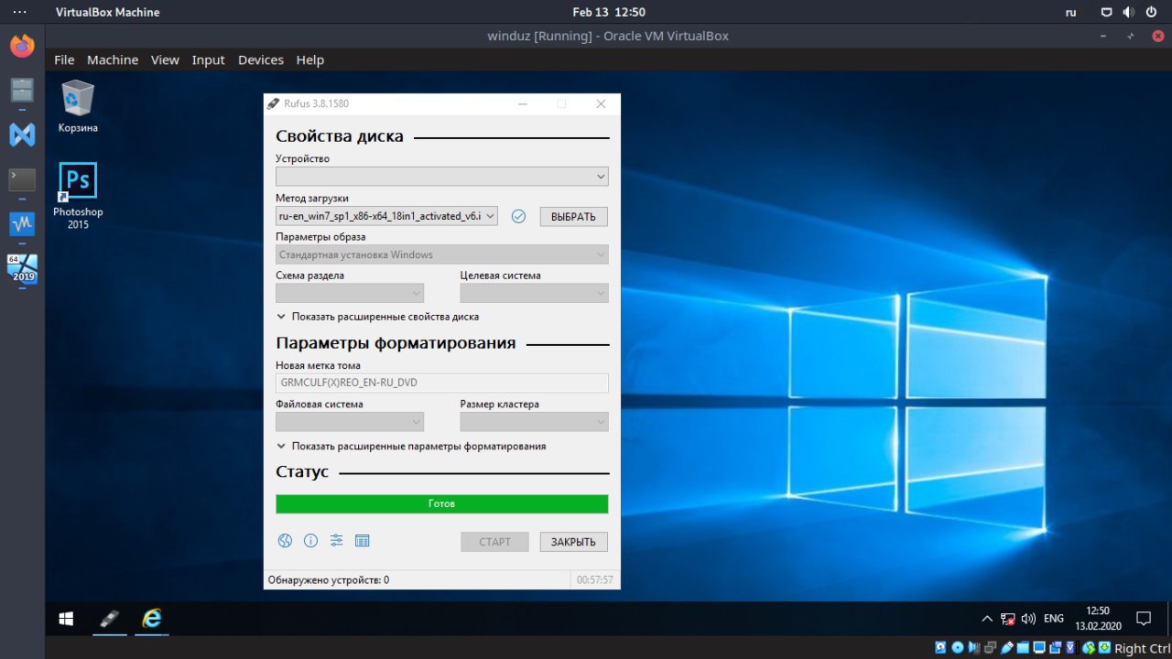This screenshot has height=659, width=1172.
Task: Click VirtualBox USB devices indicator
Action: (x=1007, y=648)
